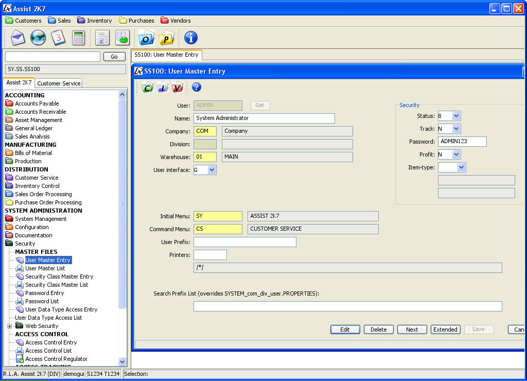The height and width of the screenshot is (381, 527).
Task: Open the email envelope toolbar icon
Action: [18, 38]
